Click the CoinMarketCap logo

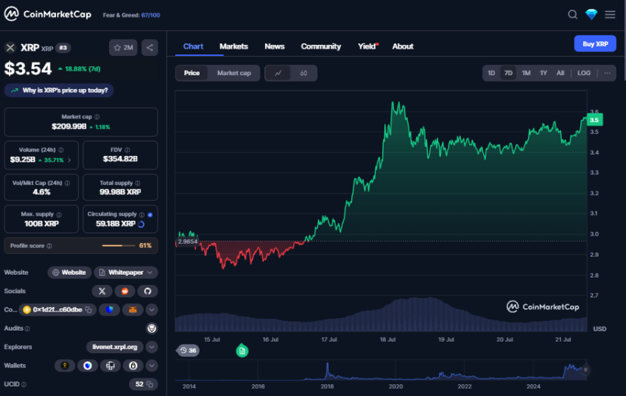(48, 14)
